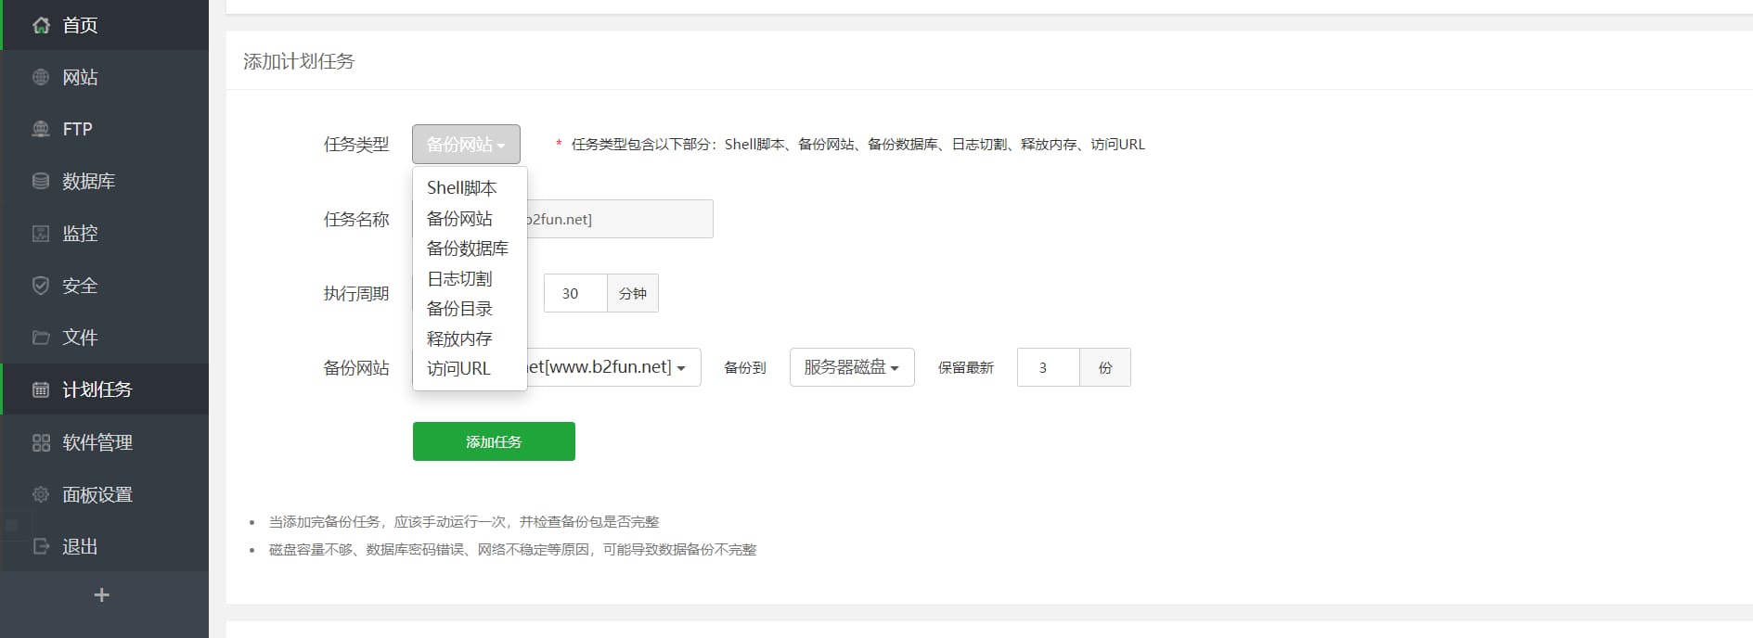
Task: Open the website selection dropdown
Action: (612, 367)
